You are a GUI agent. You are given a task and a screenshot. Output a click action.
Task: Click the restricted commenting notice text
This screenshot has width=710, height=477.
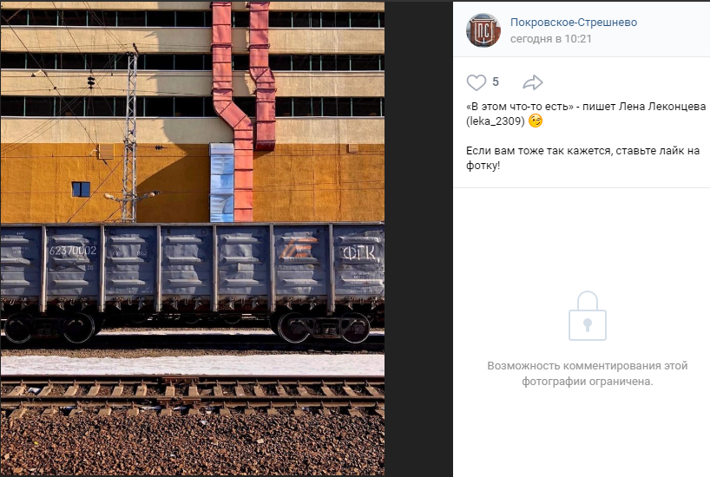tap(588, 374)
